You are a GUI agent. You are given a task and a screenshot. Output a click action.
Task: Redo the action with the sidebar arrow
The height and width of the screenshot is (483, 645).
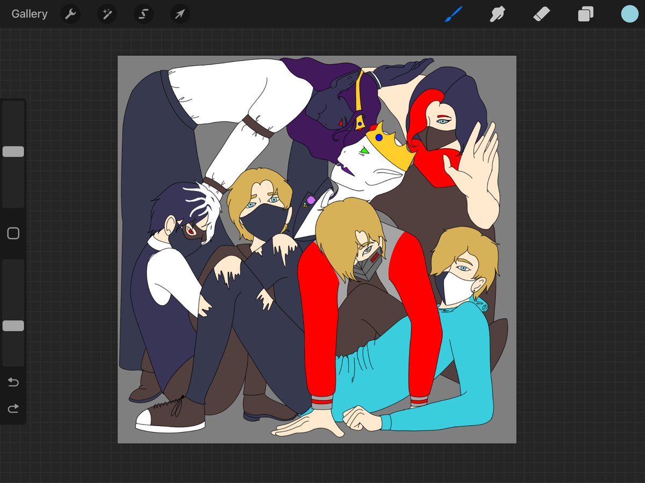point(13,409)
